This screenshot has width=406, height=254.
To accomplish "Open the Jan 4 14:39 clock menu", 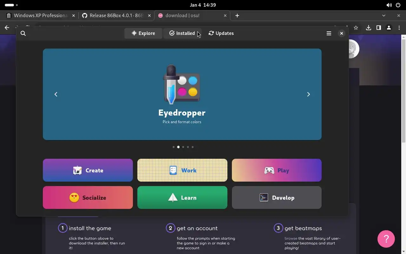I will tap(203, 5).
